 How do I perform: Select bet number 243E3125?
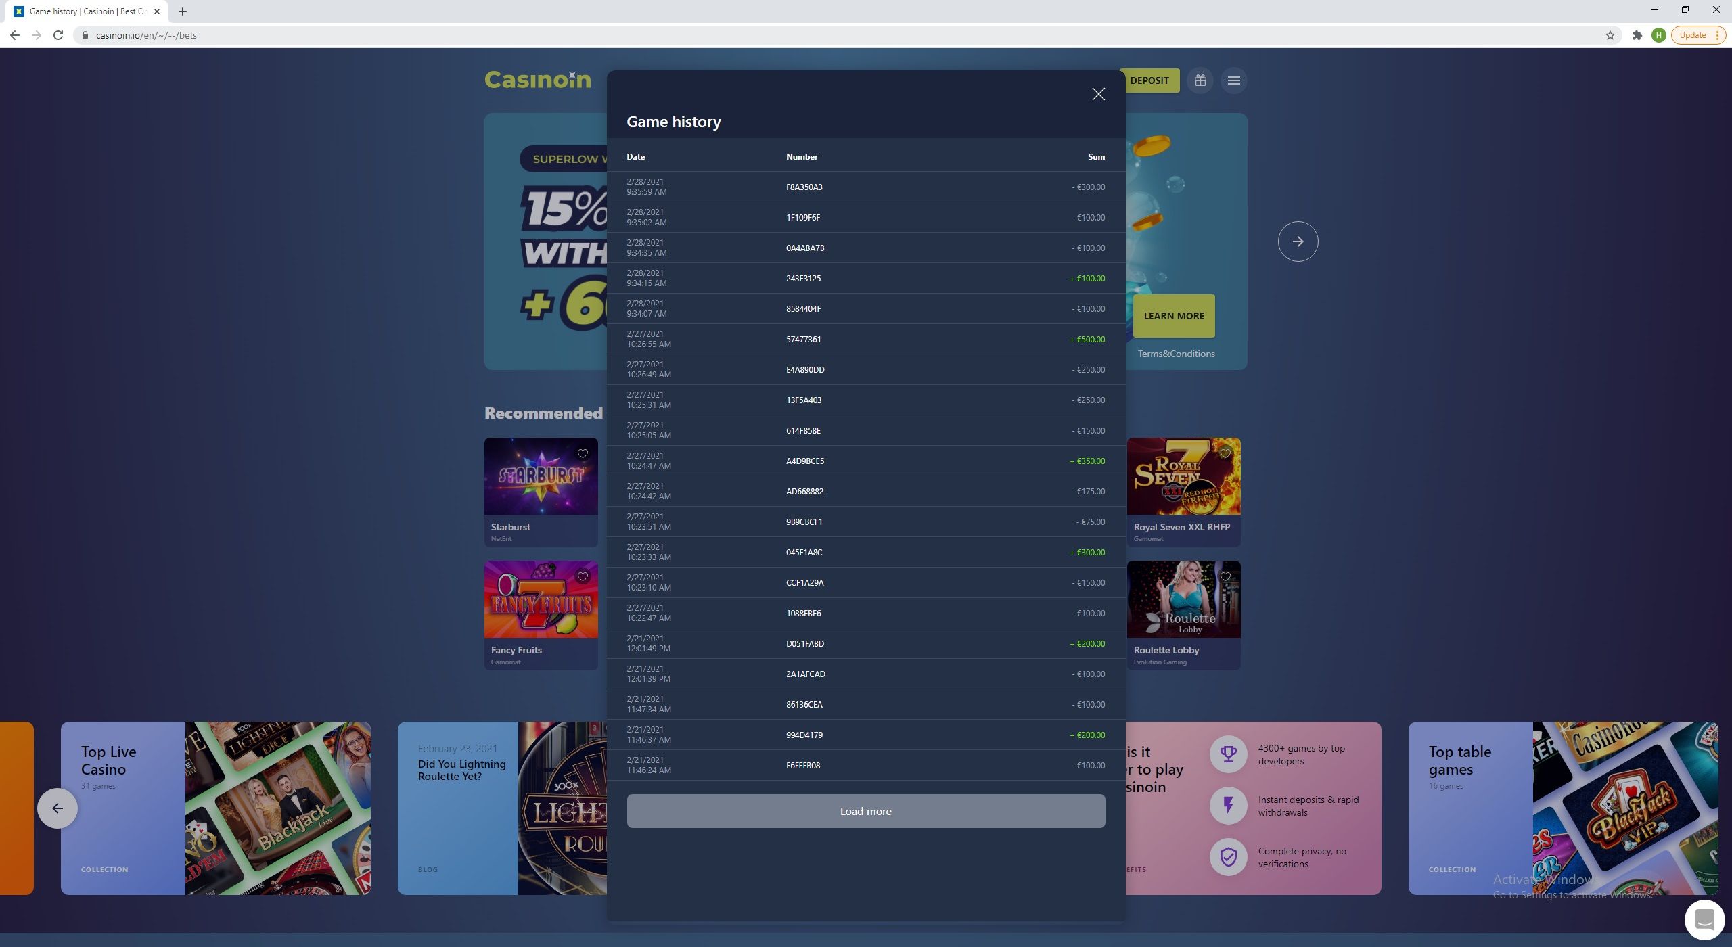click(804, 279)
